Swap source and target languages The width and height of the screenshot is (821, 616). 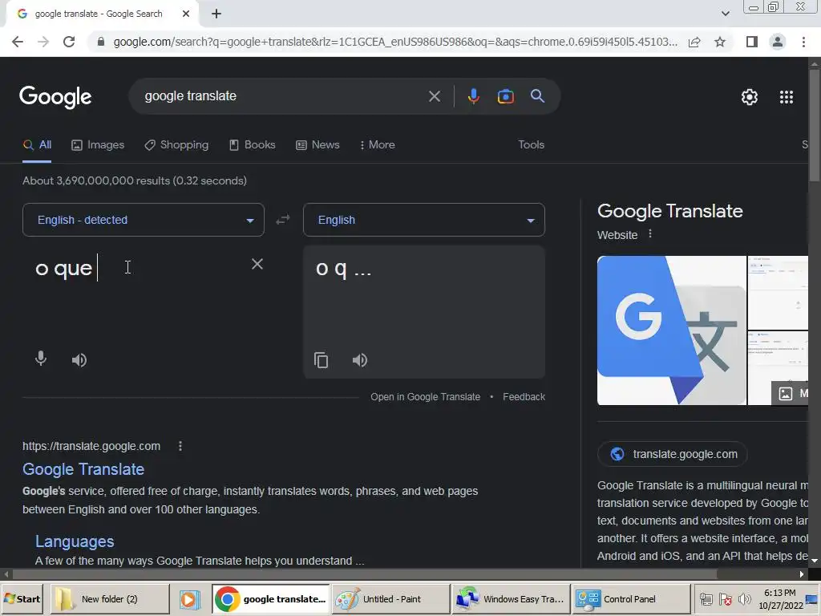coord(283,220)
